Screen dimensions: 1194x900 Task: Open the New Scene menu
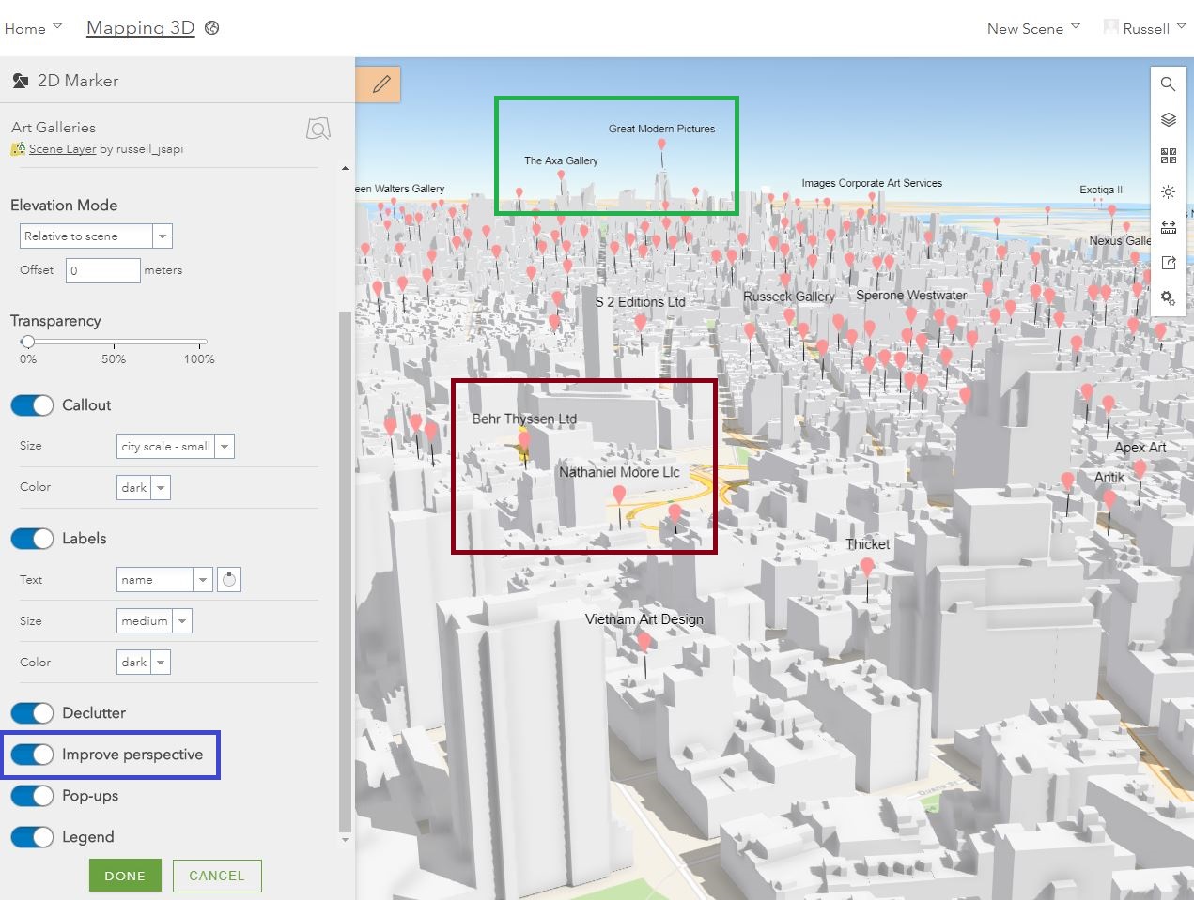pyautogui.click(x=1033, y=28)
